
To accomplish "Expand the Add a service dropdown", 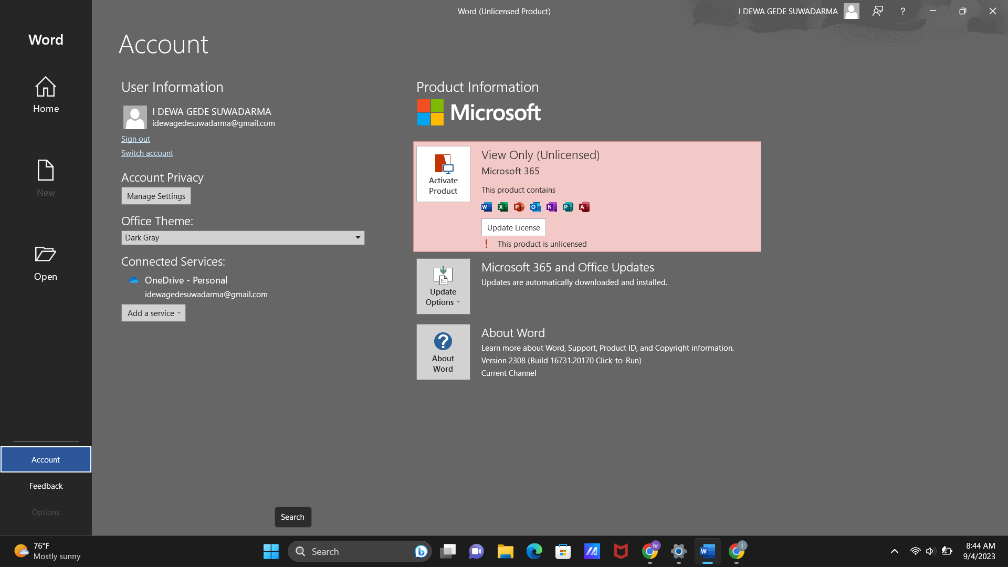I will point(153,313).
